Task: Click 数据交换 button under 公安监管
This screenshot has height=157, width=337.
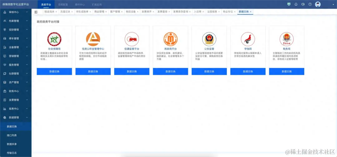Action: pyautogui.click(x=209, y=71)
